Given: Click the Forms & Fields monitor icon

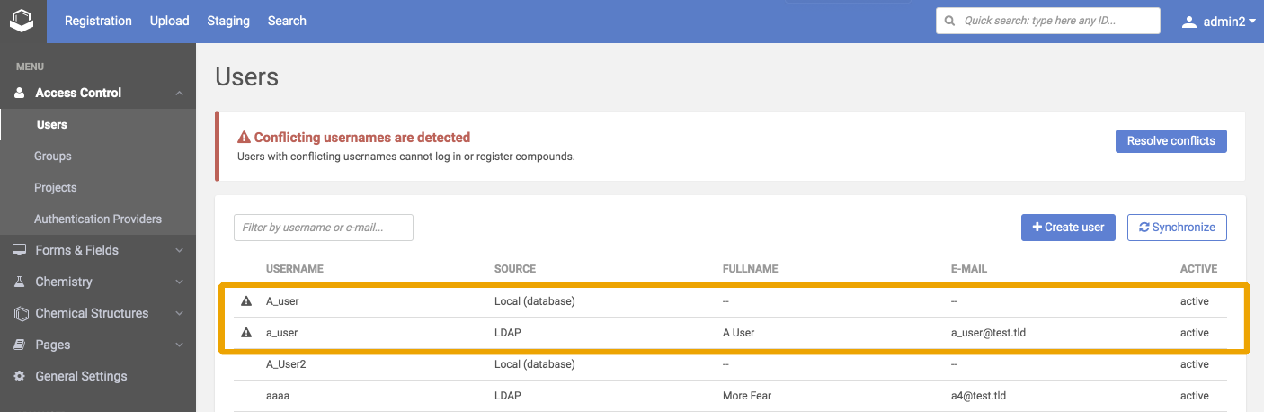Looking at the screenshot, I should pos(19,250).
